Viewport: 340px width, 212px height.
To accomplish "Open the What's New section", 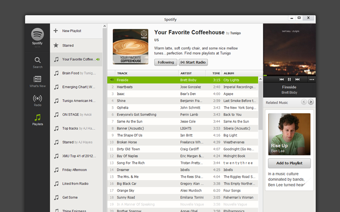I will (x=37, y=82).
